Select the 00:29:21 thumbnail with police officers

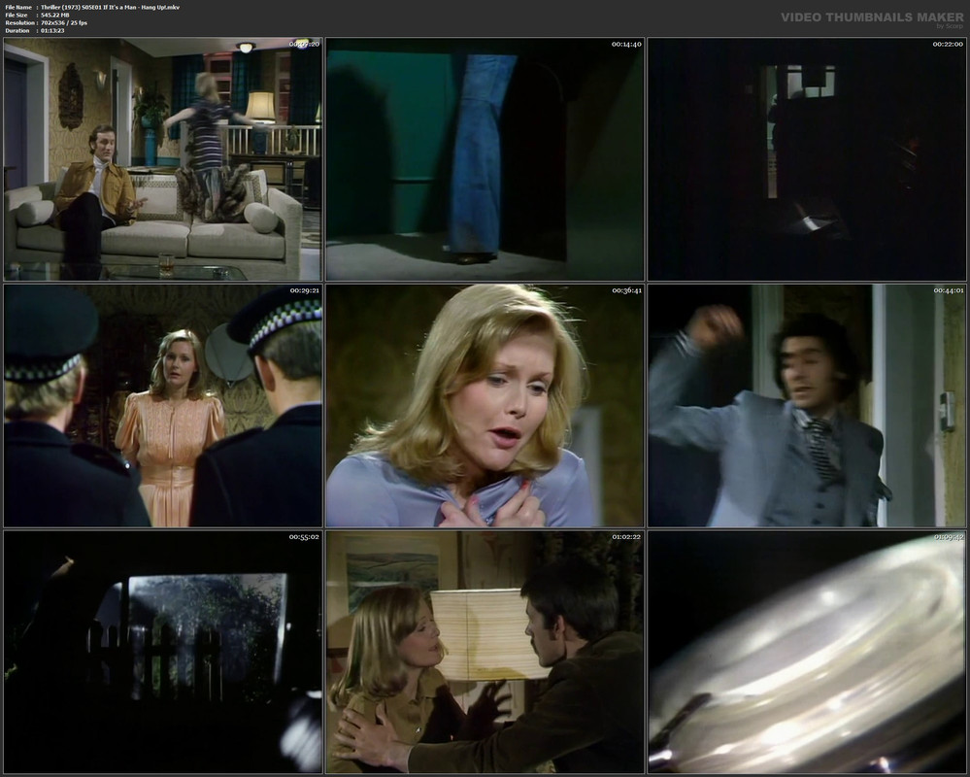tap(163, 405)
